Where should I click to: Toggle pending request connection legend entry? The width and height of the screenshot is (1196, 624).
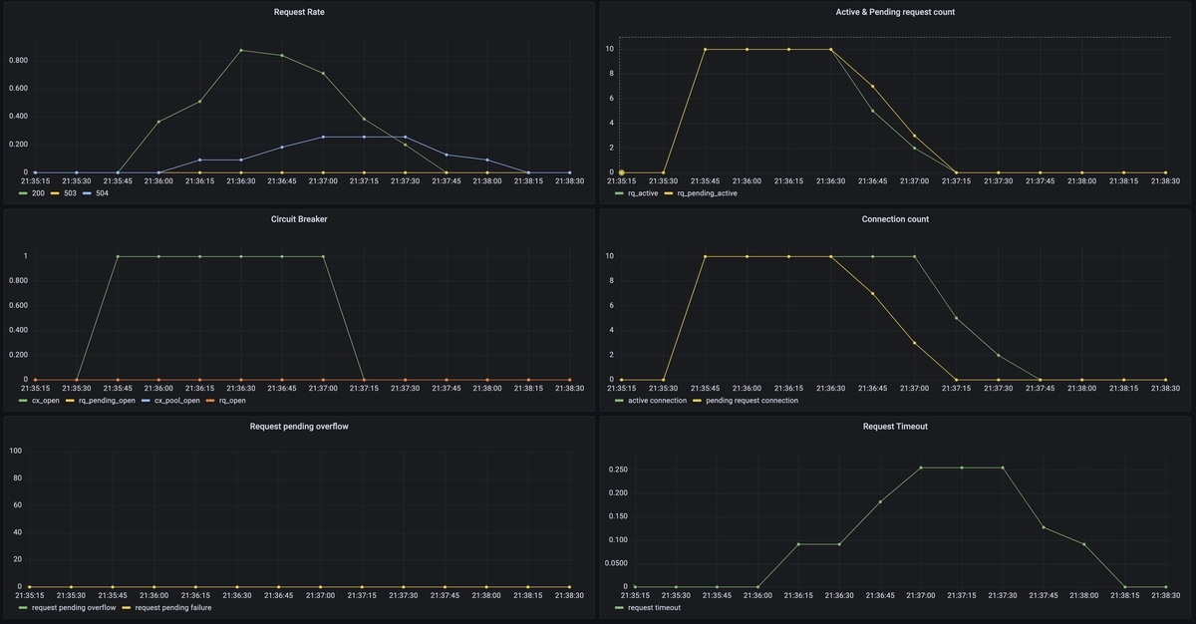point(751,400)
